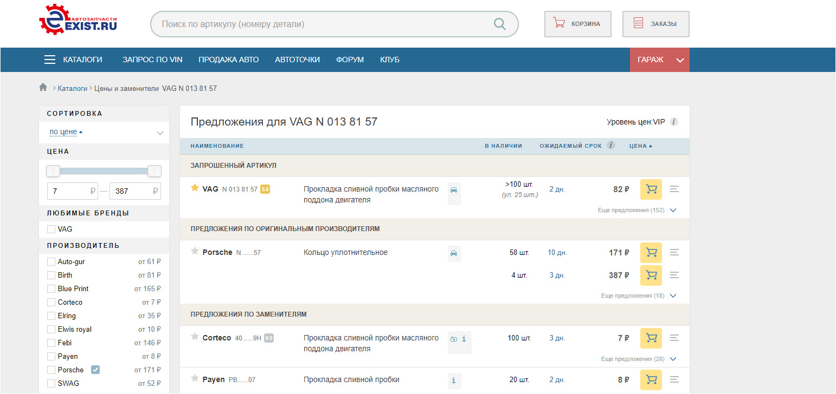The height and width of the screenshot is (394, 836).
Task: Add Porsche 387 ₽ offer to cart
Action: point(651,275)
